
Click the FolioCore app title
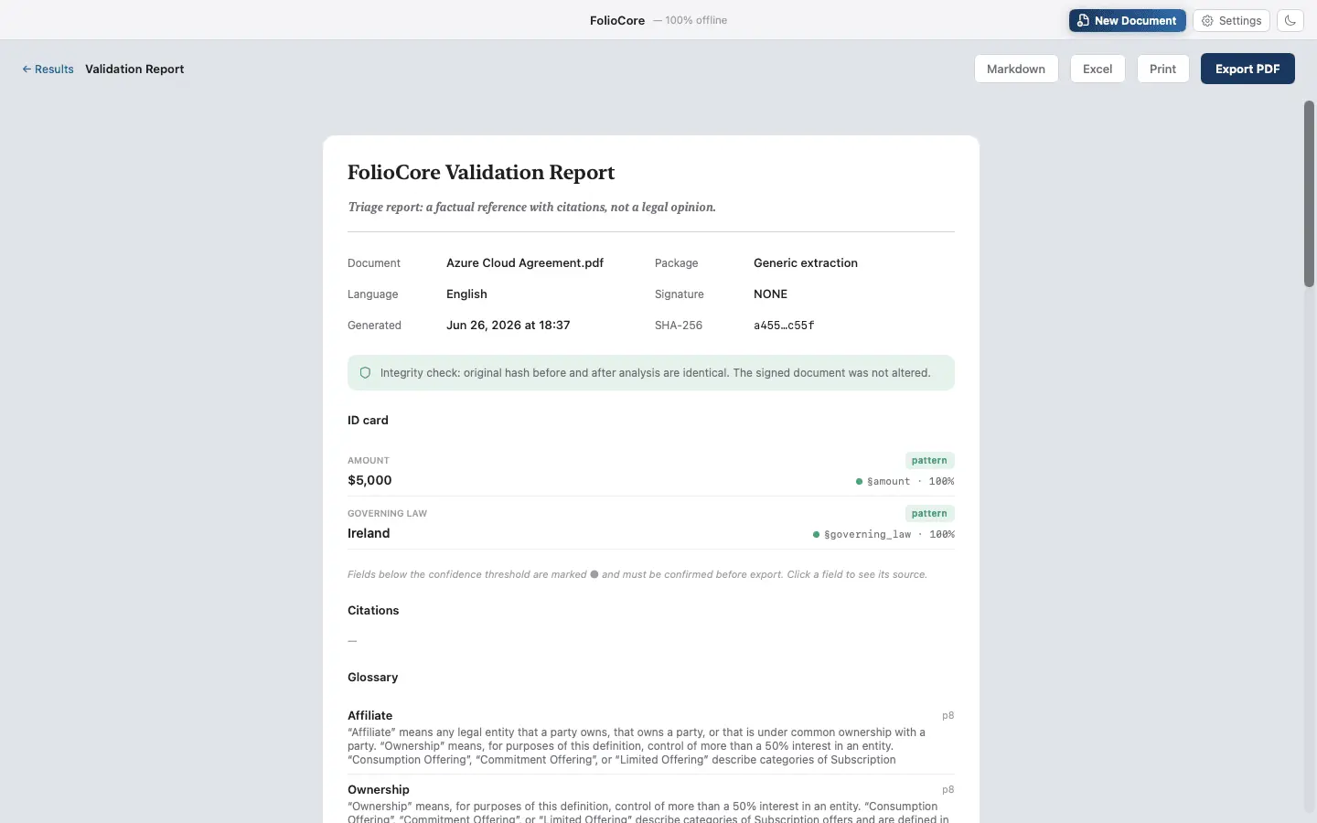[617, 20]
